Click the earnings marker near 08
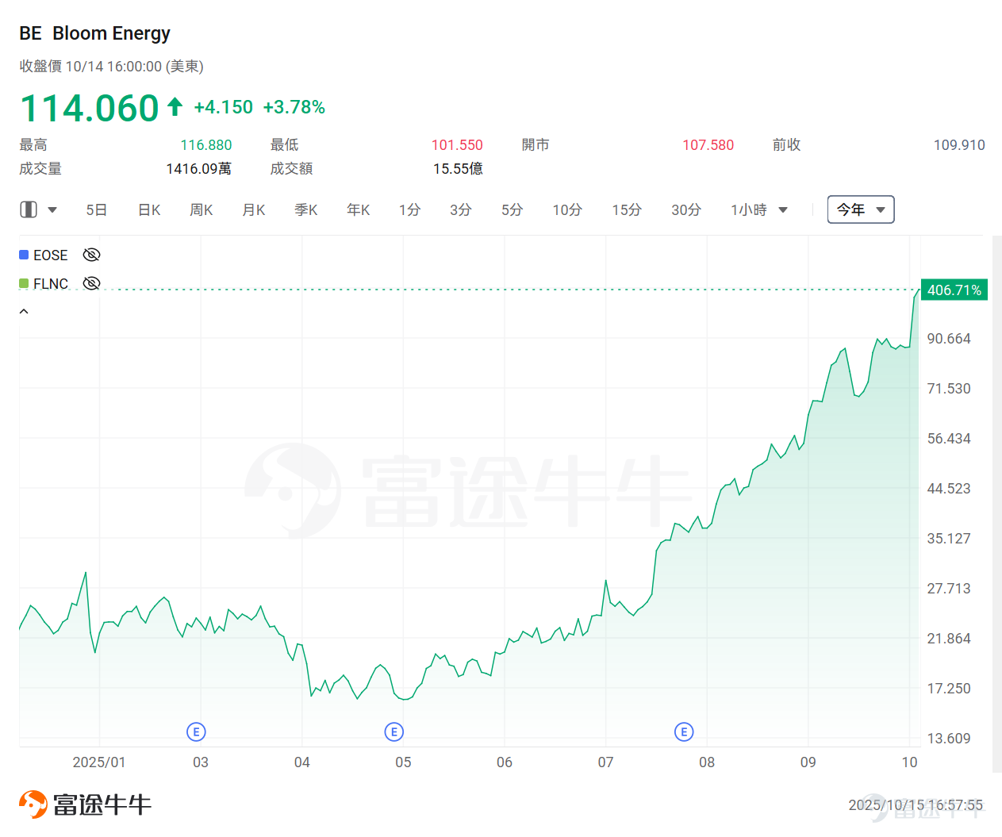The width and height of the screenshot is (1002, 837). [684, 731]
